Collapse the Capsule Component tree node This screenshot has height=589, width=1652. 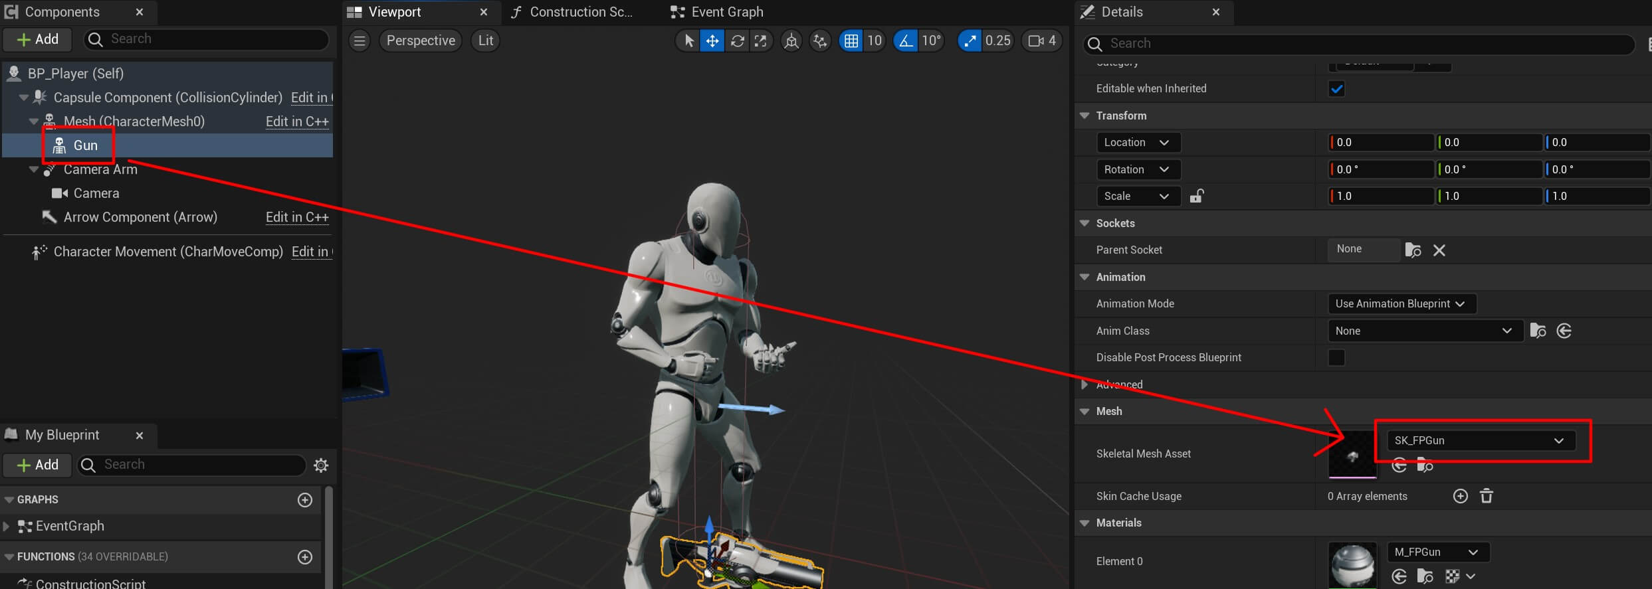tap(24, 98)
